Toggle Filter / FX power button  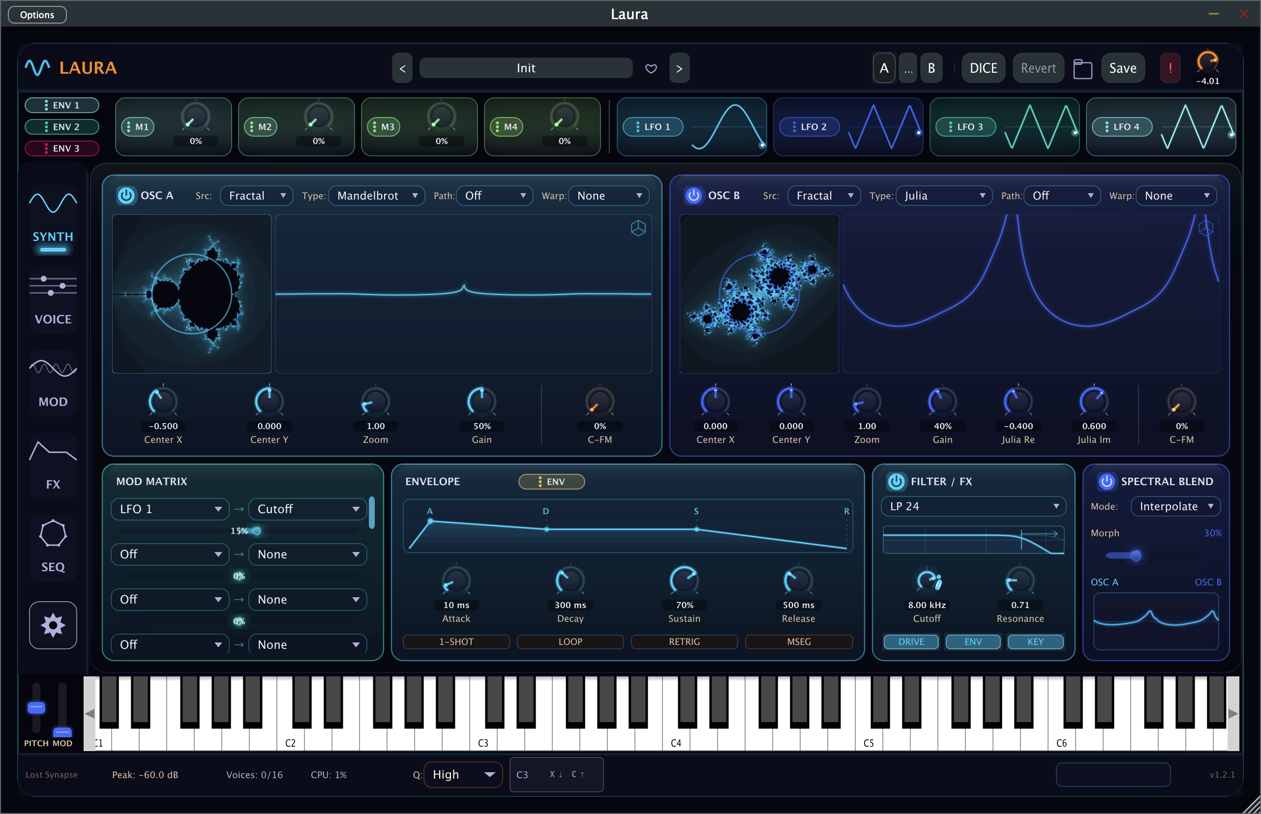pyautogui.click(x=896, y=482)
